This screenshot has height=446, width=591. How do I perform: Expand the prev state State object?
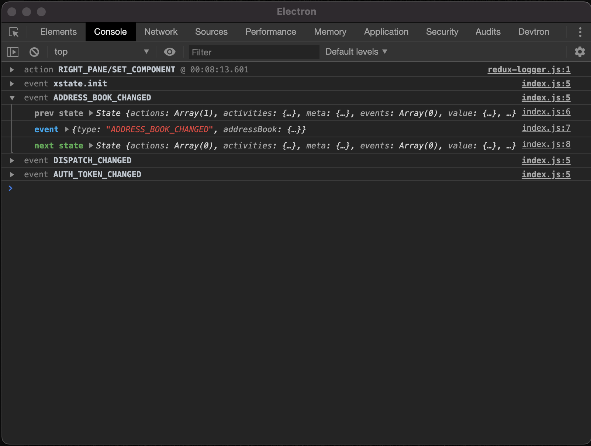pos(91,113)
